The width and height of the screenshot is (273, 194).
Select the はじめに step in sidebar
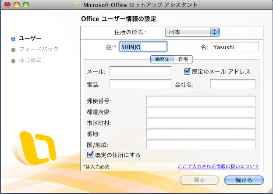coord(30,60)
